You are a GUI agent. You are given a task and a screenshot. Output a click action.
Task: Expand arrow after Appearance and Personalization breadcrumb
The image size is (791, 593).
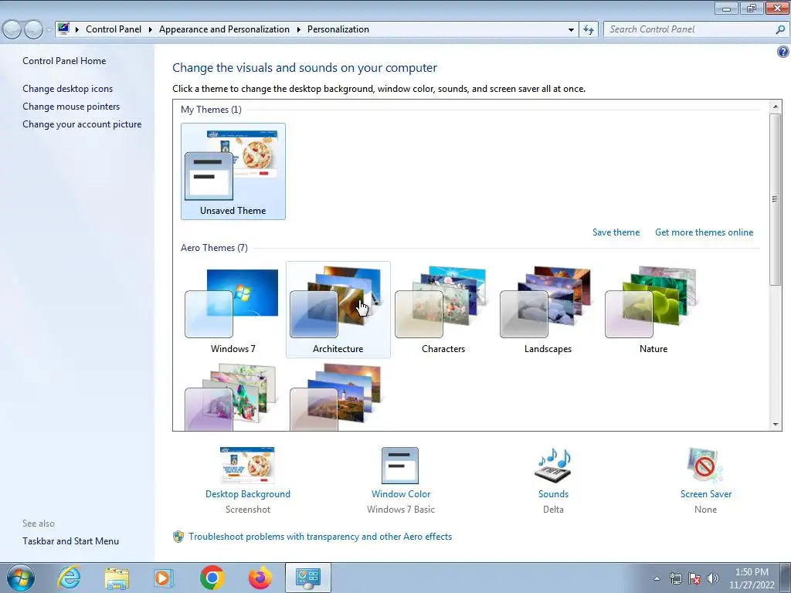pyautogui.click(x=299, y=30)
